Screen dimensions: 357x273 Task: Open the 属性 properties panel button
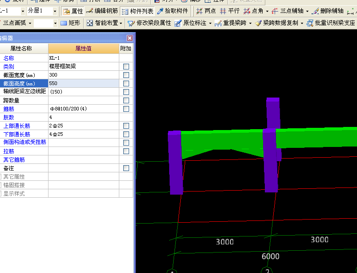point(73,11)
